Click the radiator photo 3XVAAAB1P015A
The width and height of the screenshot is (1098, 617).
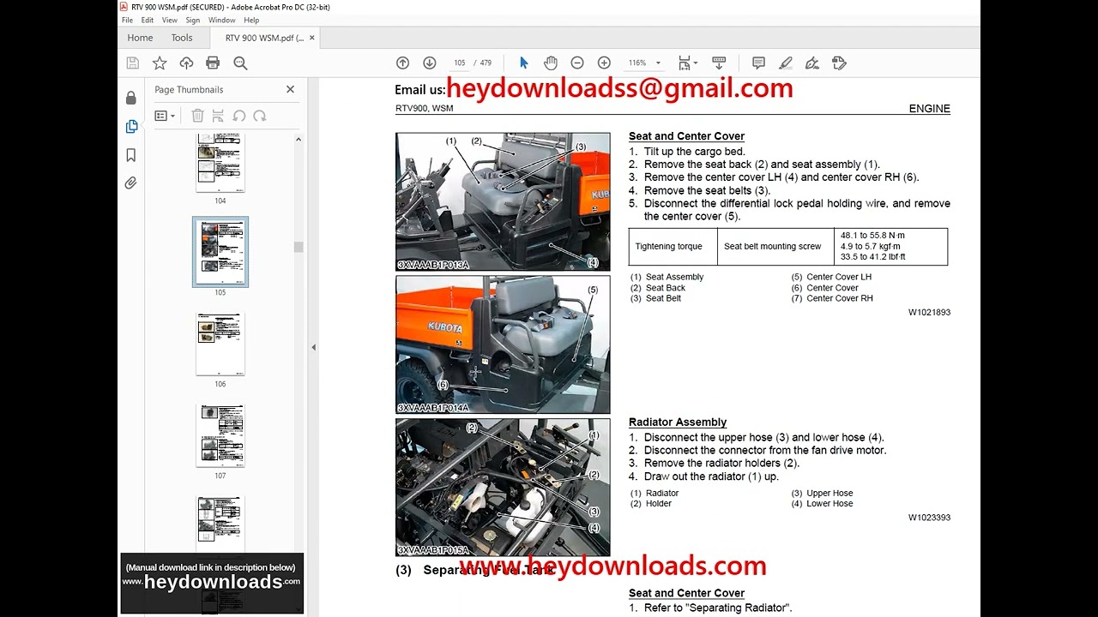tap(503, 488)
